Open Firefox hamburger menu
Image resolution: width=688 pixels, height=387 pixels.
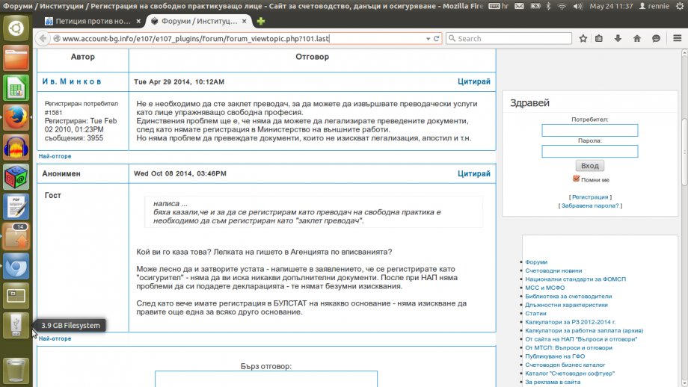coord(677,39)
